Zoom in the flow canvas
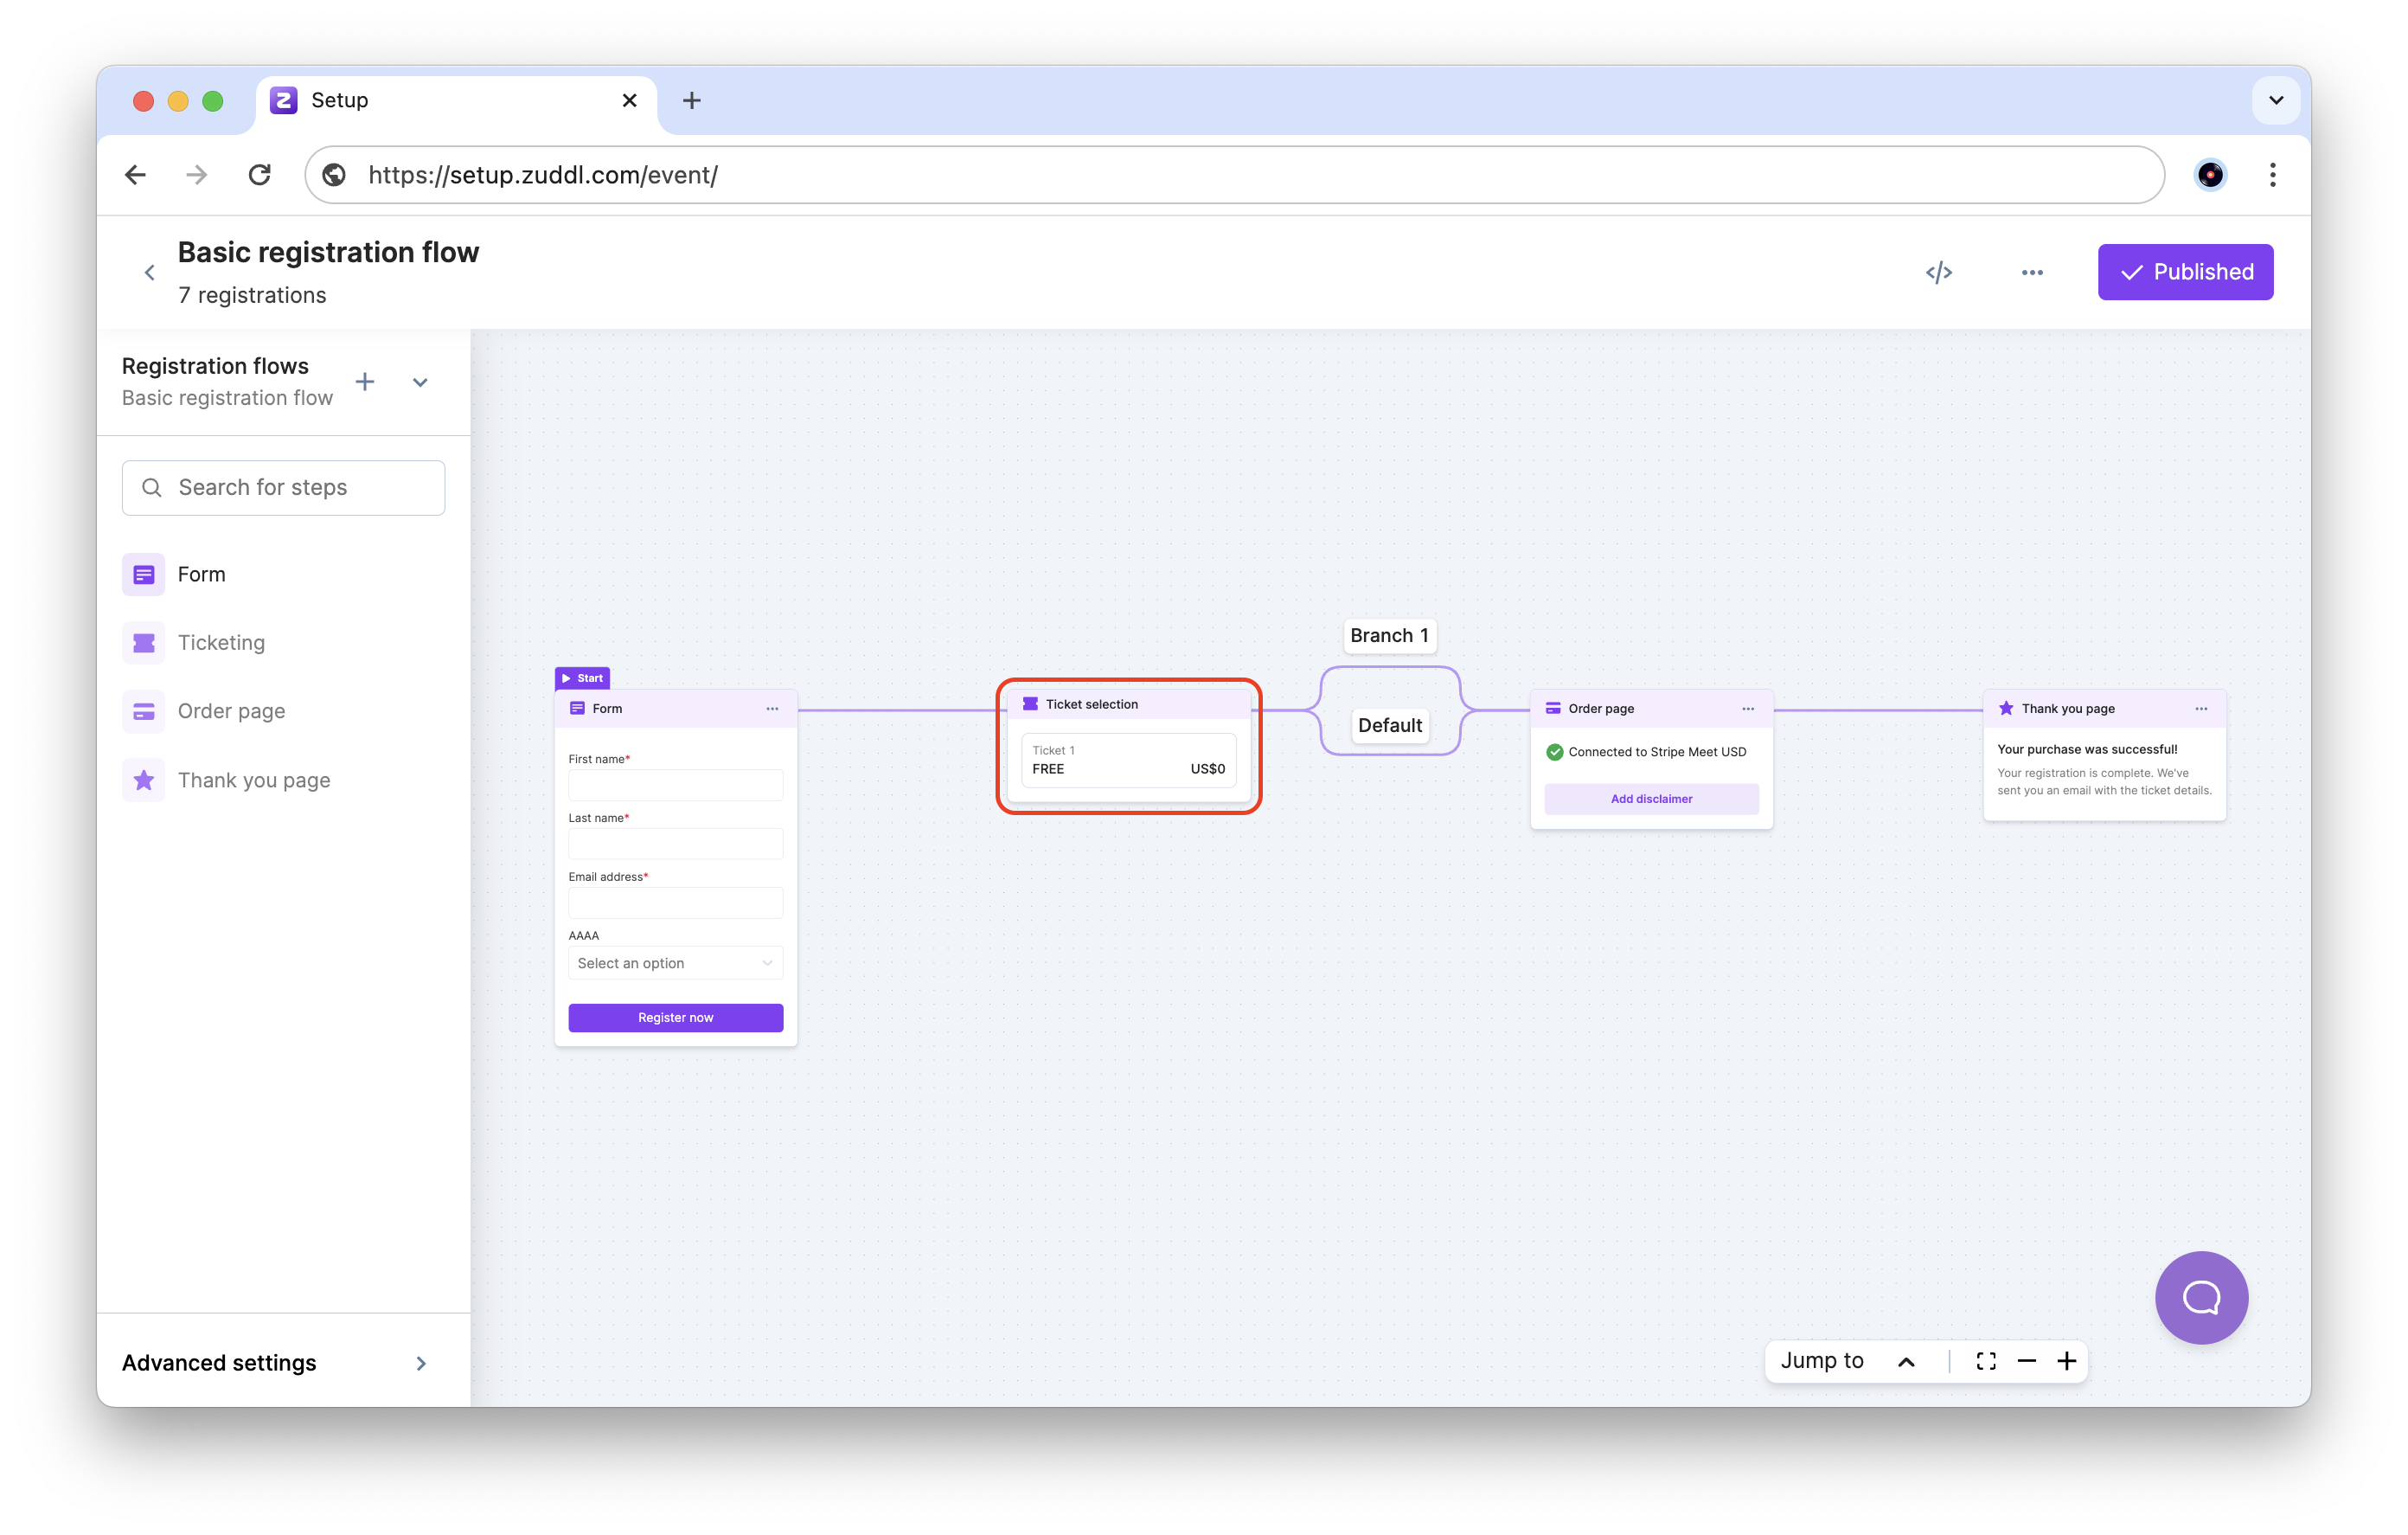Image resolution: width=2408 pixels, height=1535 pixels. [x=2066, y=1361]
